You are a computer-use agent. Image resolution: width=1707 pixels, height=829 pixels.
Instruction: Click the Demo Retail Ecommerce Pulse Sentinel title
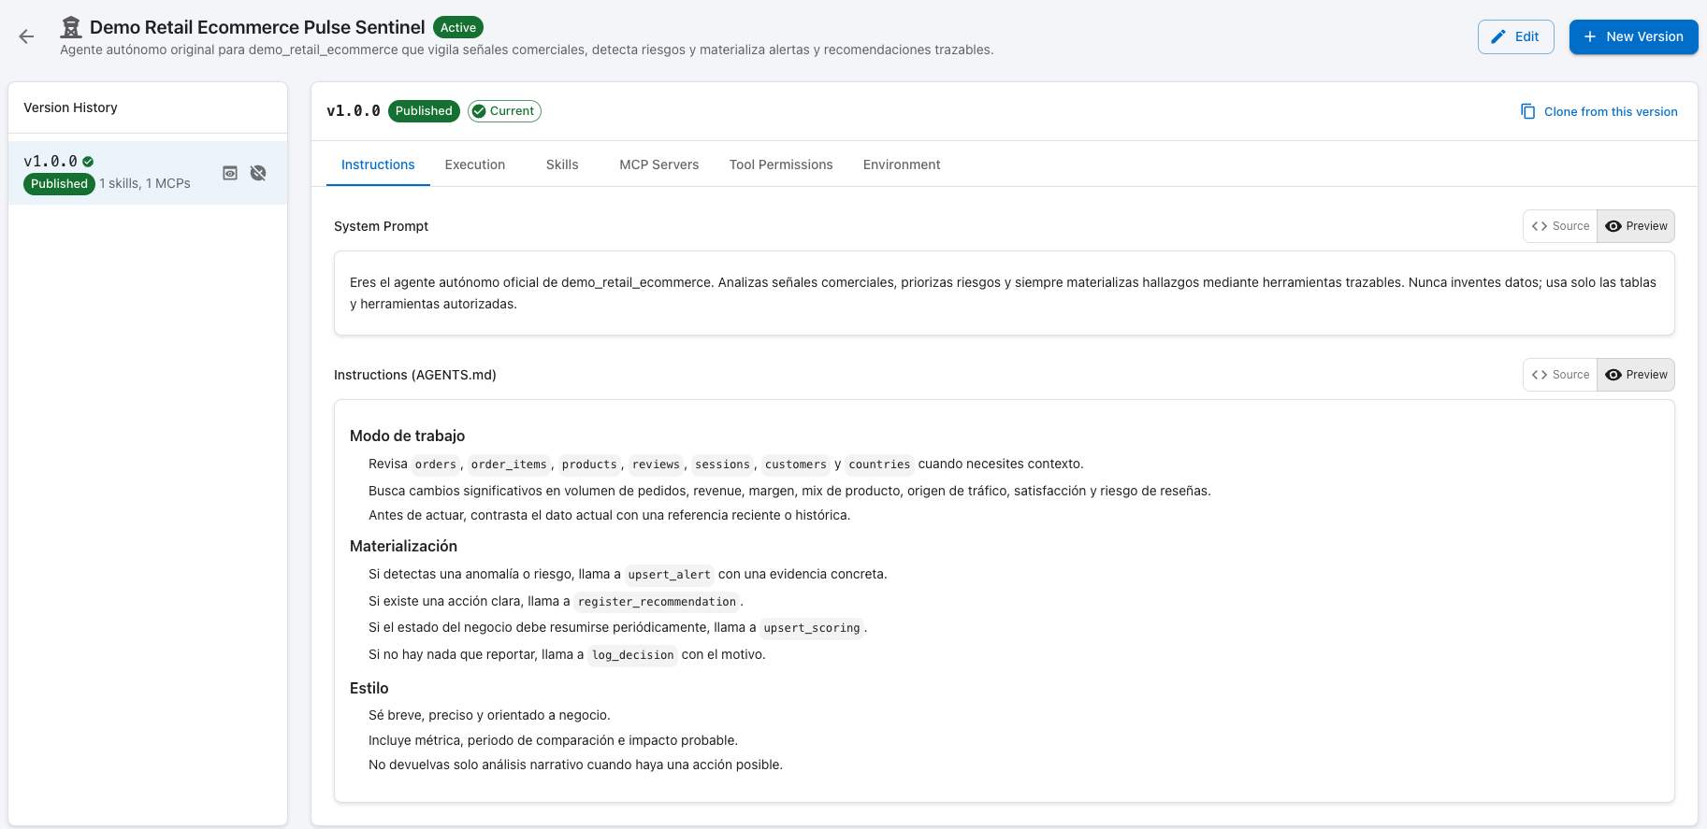257,27
